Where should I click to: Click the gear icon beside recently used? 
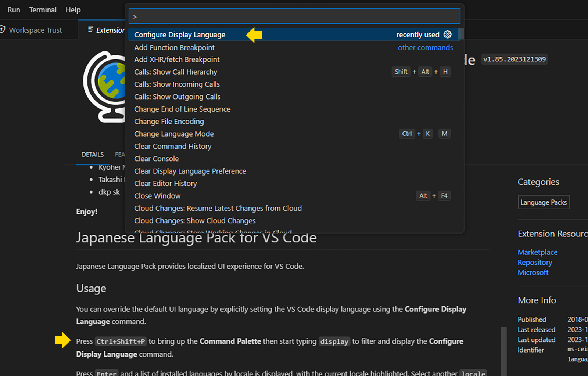click(x=447, y=35)
